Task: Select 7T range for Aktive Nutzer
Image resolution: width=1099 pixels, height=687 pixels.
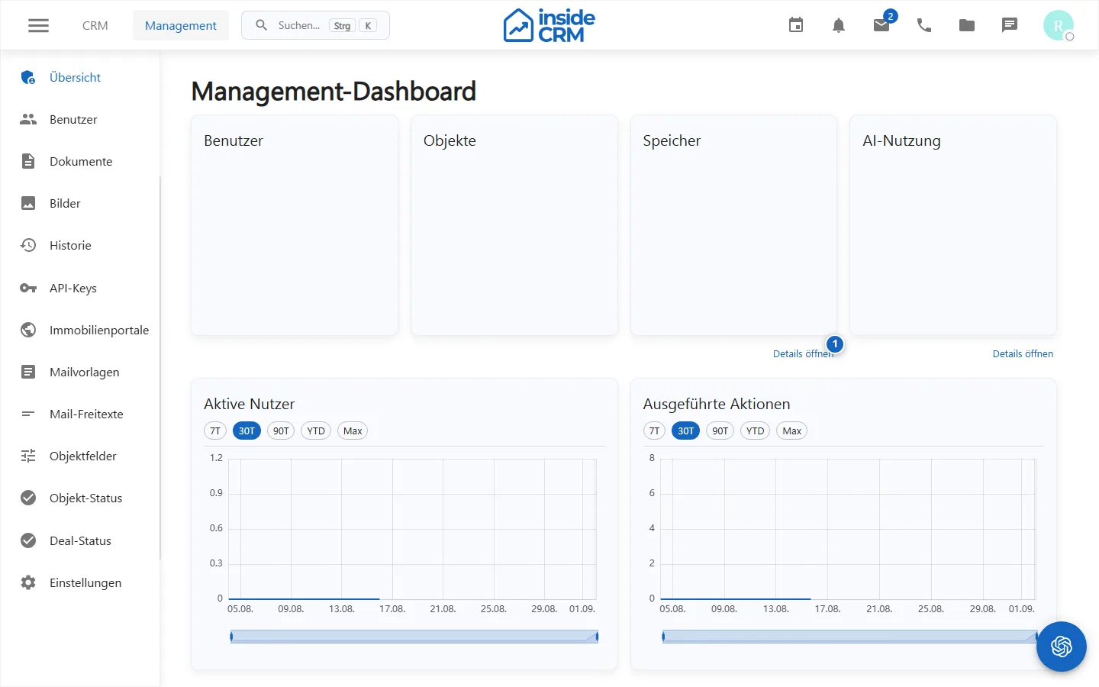Action: click(x=215, y=431)
